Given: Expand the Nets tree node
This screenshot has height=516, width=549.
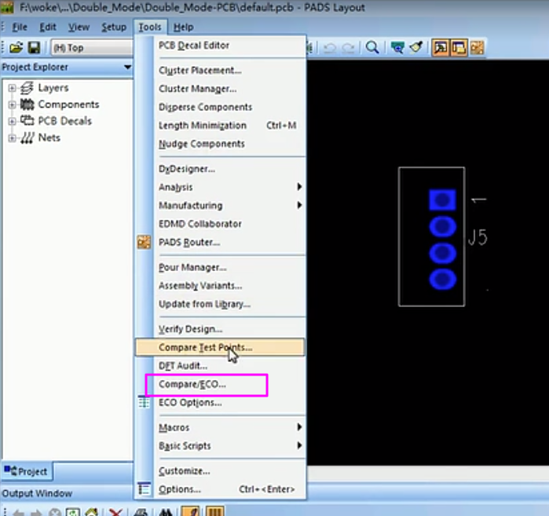Looking at the screenshot, I should (13, 137).
